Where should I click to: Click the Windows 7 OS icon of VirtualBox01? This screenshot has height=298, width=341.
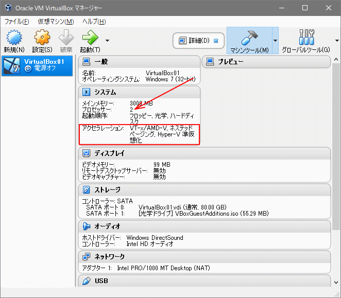point(12,66)
